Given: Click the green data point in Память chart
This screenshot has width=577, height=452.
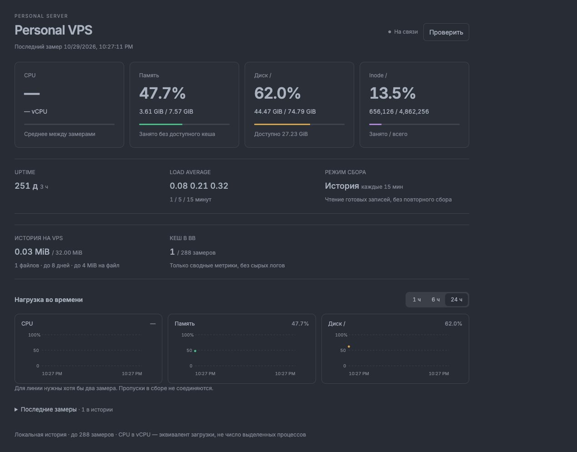Looking at the screenshot, I should pyautogui.click(x=195, y=351).
